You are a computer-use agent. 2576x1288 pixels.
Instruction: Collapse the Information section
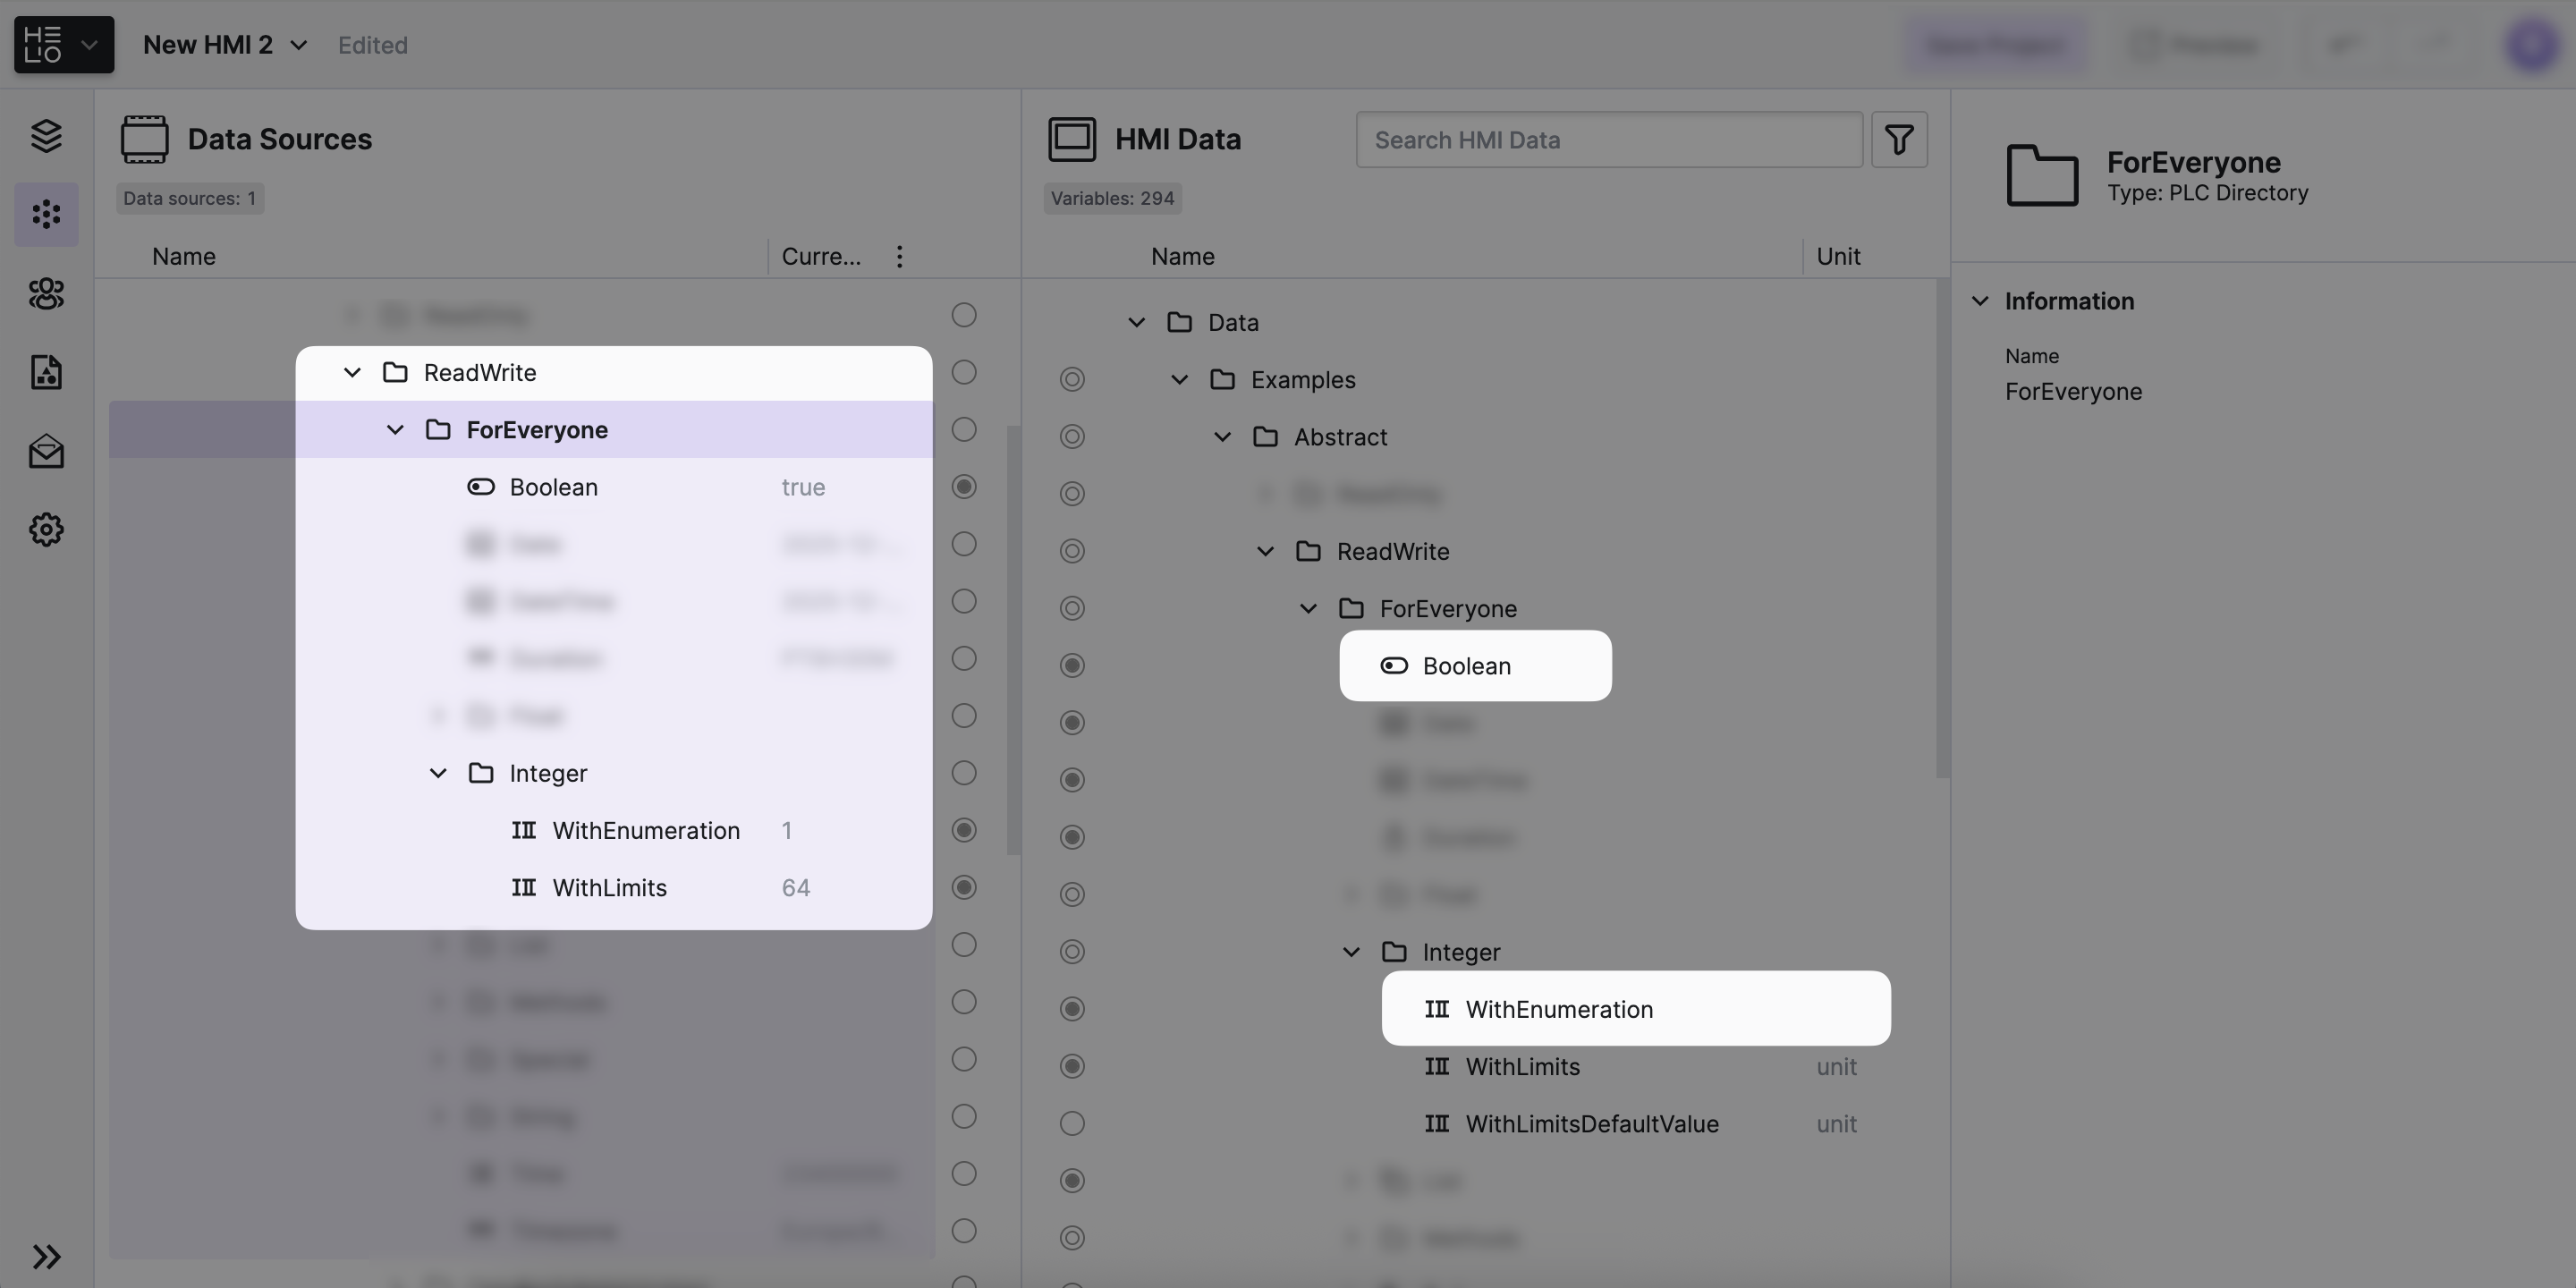click(x=1980, y=301)
